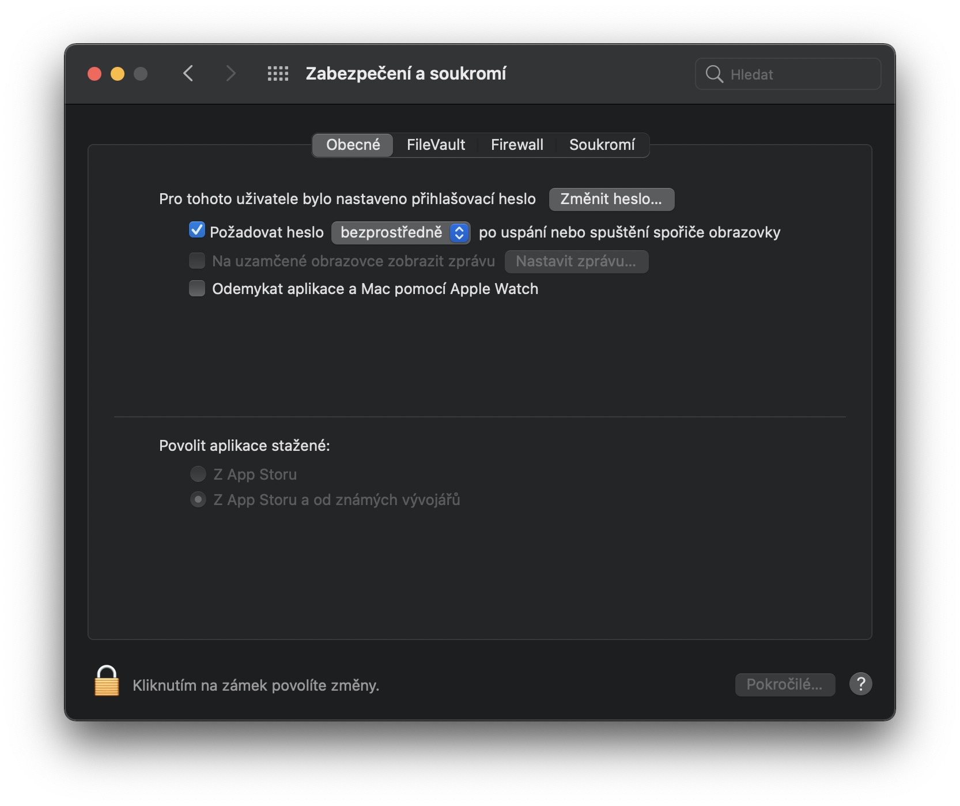Click the red close window button

[95, 74]
